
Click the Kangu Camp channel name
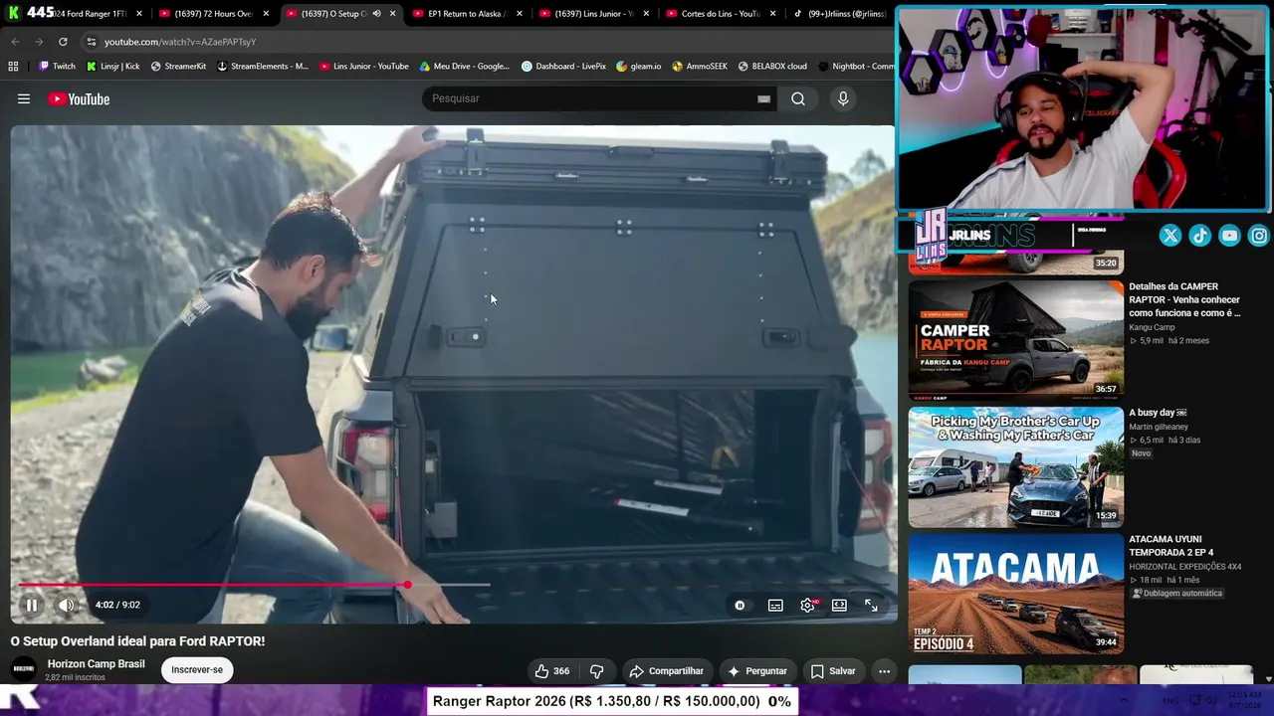(x=1152, y=327)
